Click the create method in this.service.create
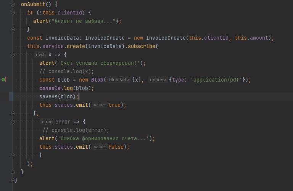This screenshot has width=293, height=191. (x=76, y=46)
